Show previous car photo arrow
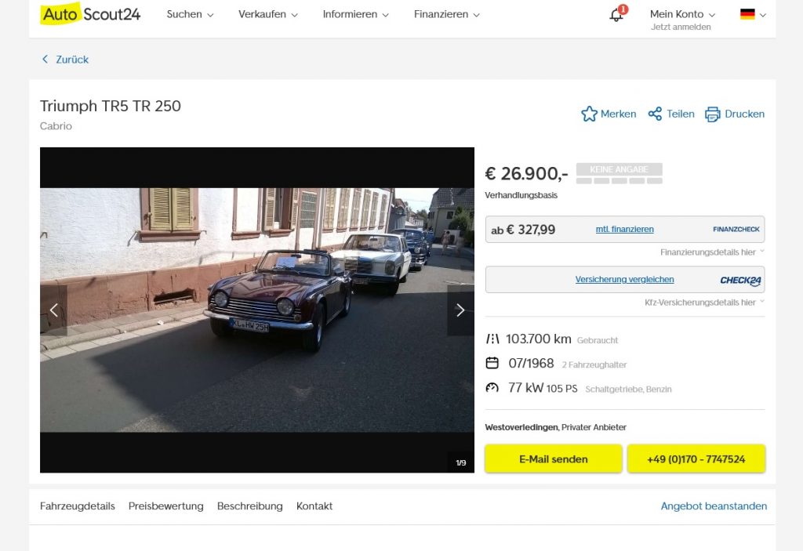Image resolution: width=803 pixels, height=551 pixels. pos(54,310)
